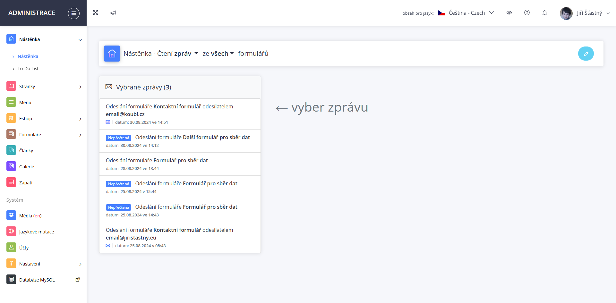Image resolution: width=616 pixels, height=303 pixels.
Task: Click the Formuláře sidebar icon
Action: (11, 134)
